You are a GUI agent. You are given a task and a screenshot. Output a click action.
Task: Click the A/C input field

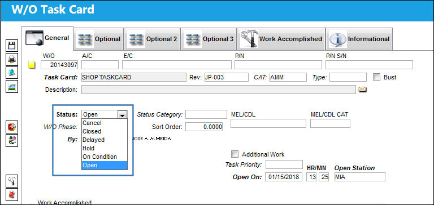[100, 65]
